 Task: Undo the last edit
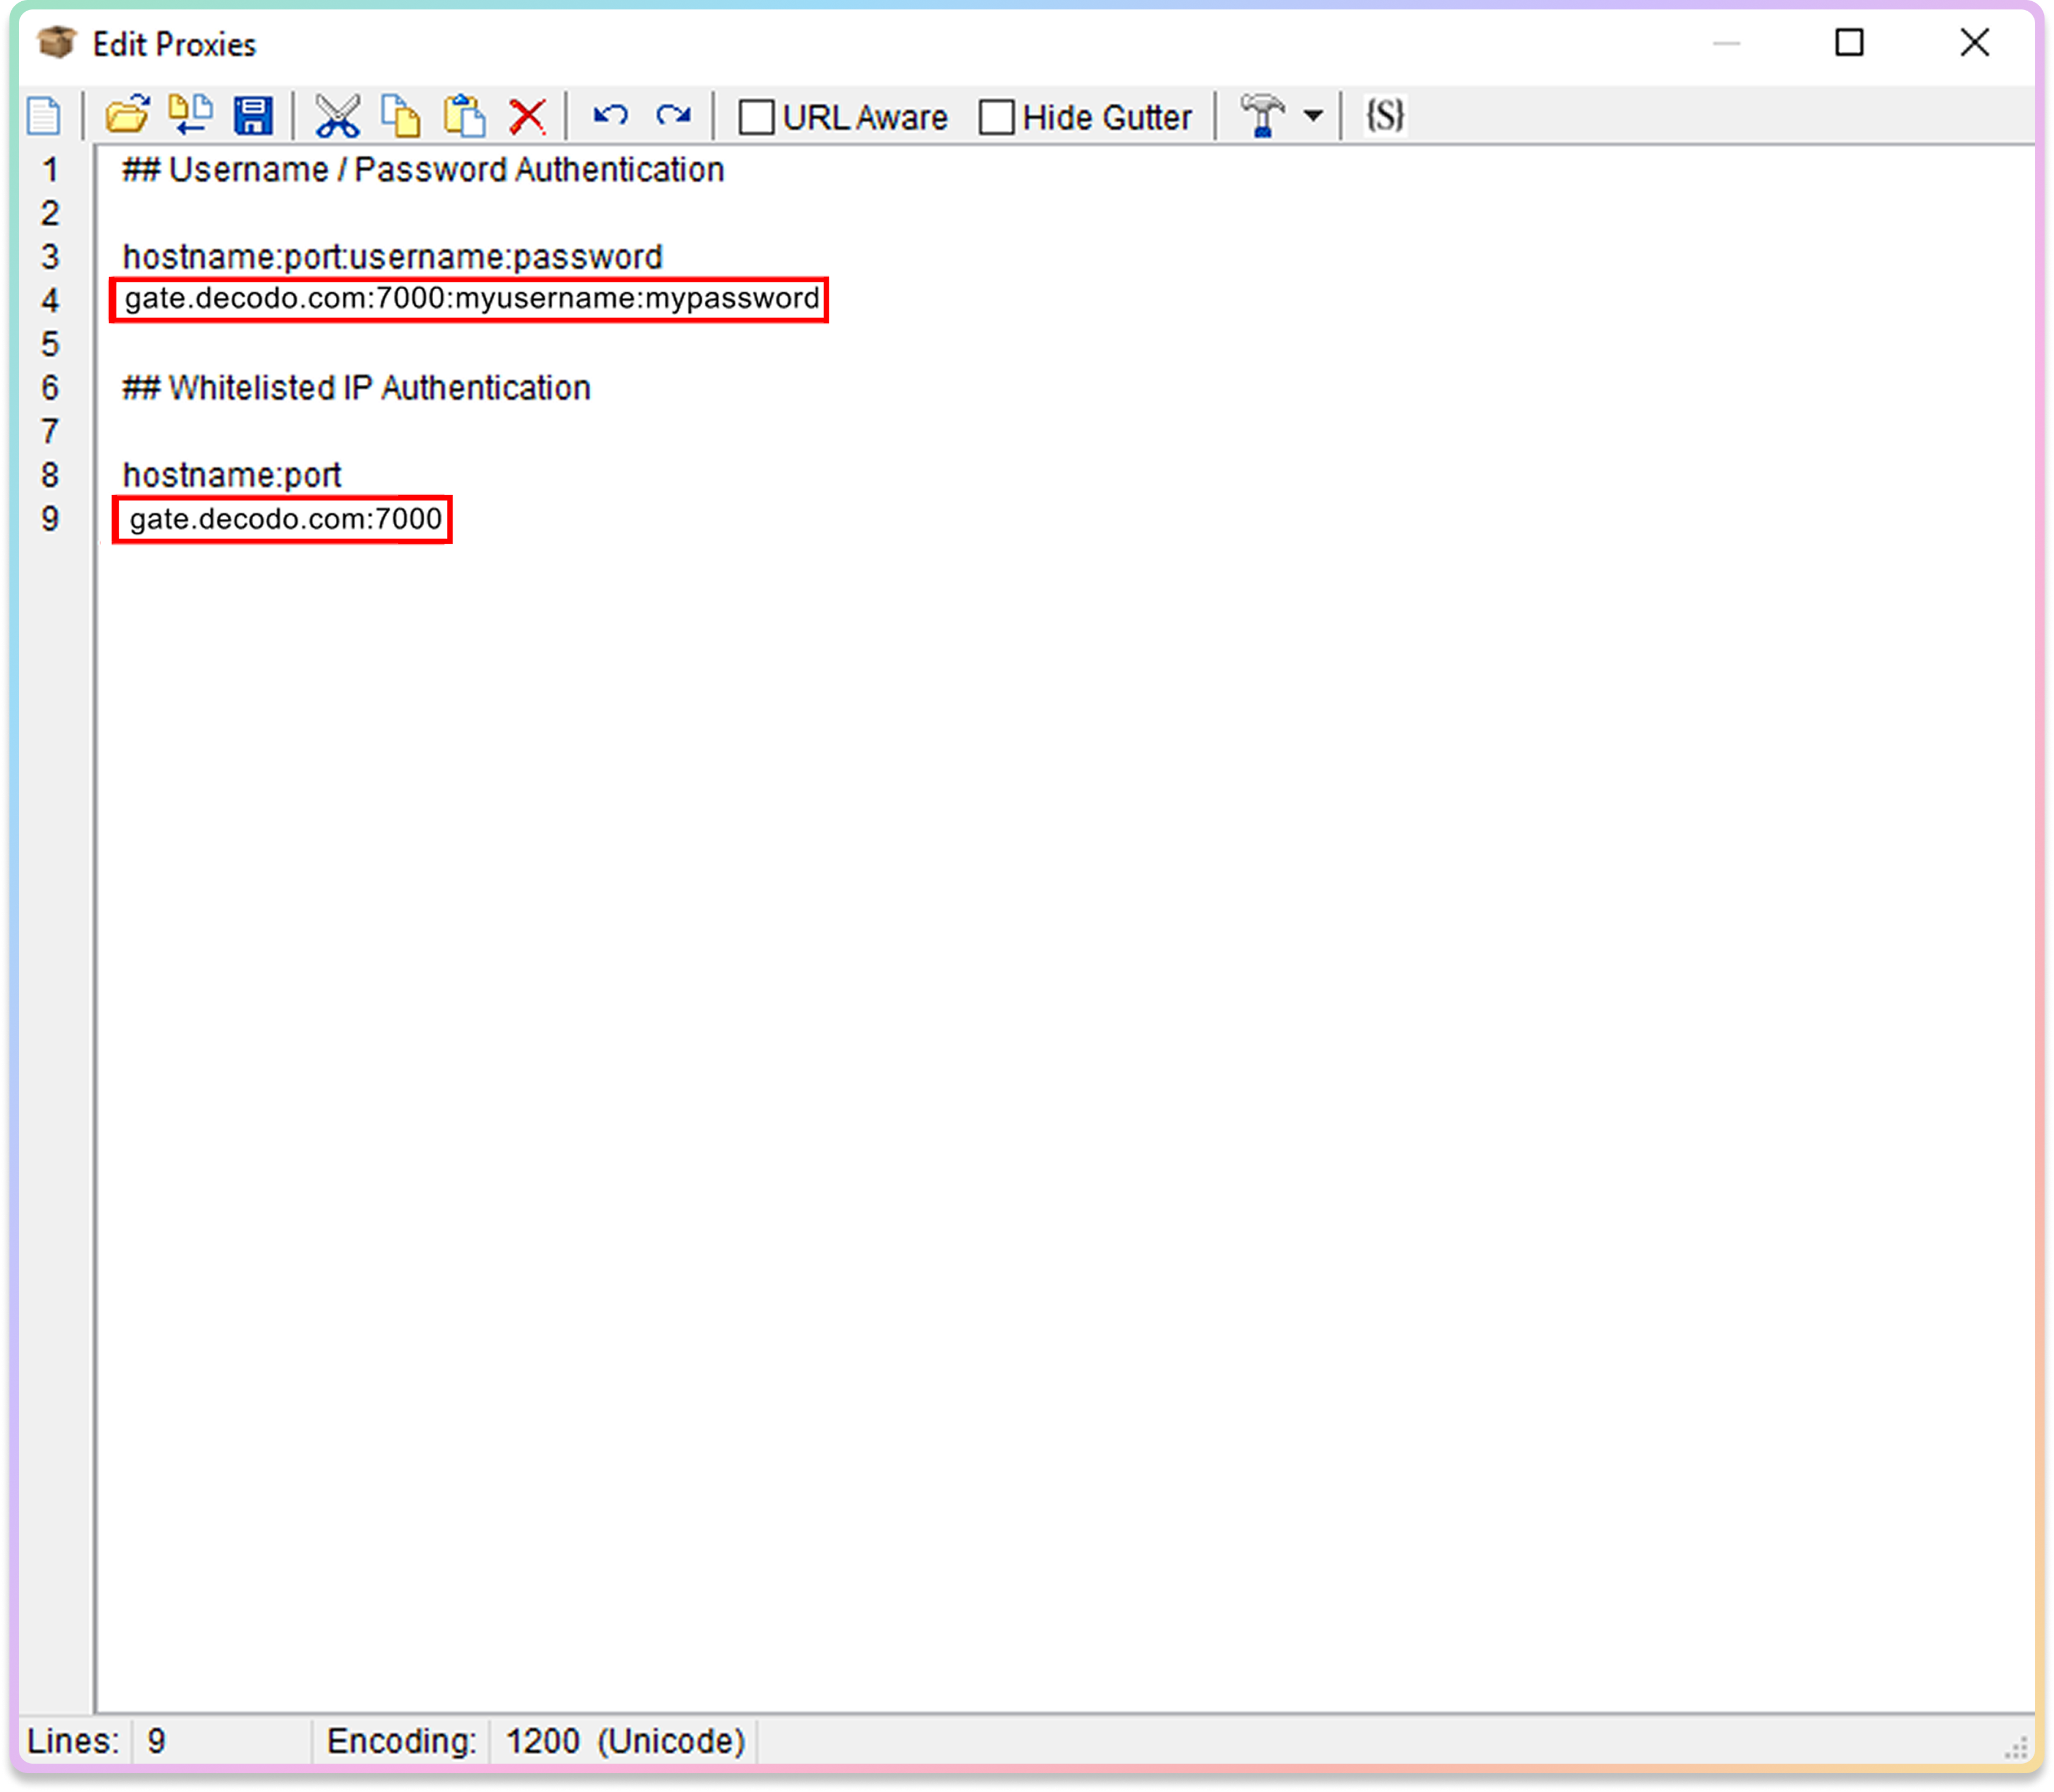[610, 116]
